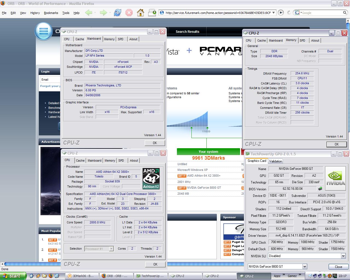The height and width of the screenshot is (280, 350).
Task: Click OK in the CPU tab CPU-Z window
Action: click(x=155, y=264)
